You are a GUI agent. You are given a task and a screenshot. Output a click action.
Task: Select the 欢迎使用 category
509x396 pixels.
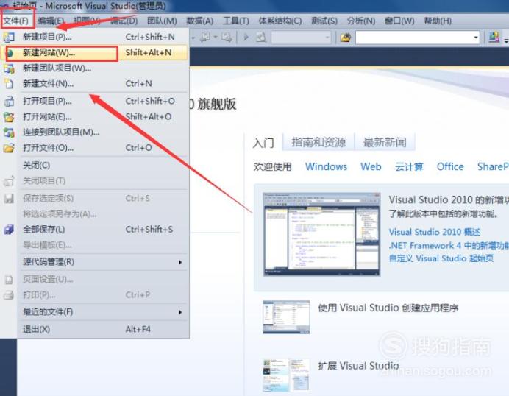(273, 166)
